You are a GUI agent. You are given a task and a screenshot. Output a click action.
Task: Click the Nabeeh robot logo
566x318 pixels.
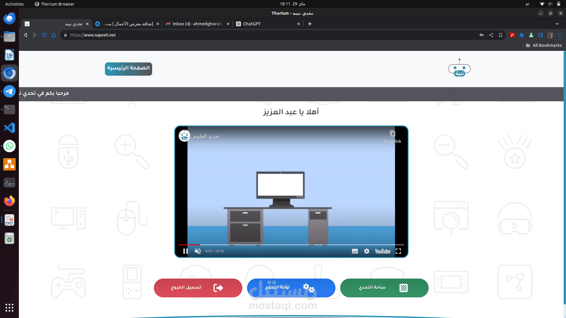(x=459, y=68)
